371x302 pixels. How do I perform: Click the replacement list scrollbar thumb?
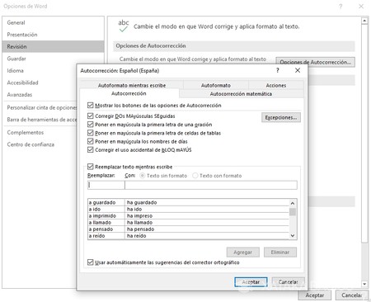click(293, 212)
